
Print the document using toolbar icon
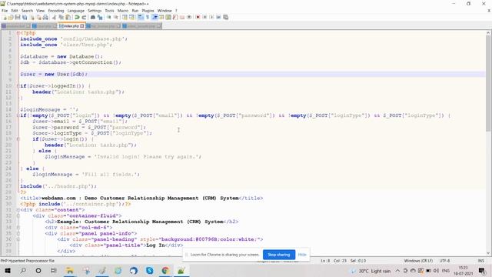[x=45, y=17]
